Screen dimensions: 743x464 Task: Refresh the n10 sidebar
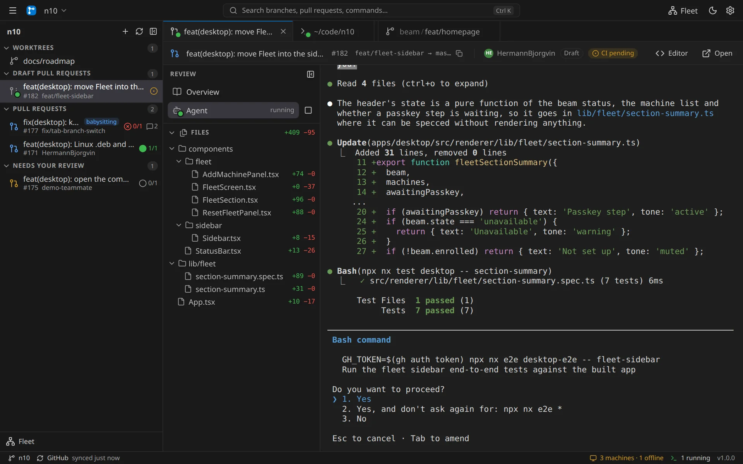pyautogui.click(x=139, y=31)
